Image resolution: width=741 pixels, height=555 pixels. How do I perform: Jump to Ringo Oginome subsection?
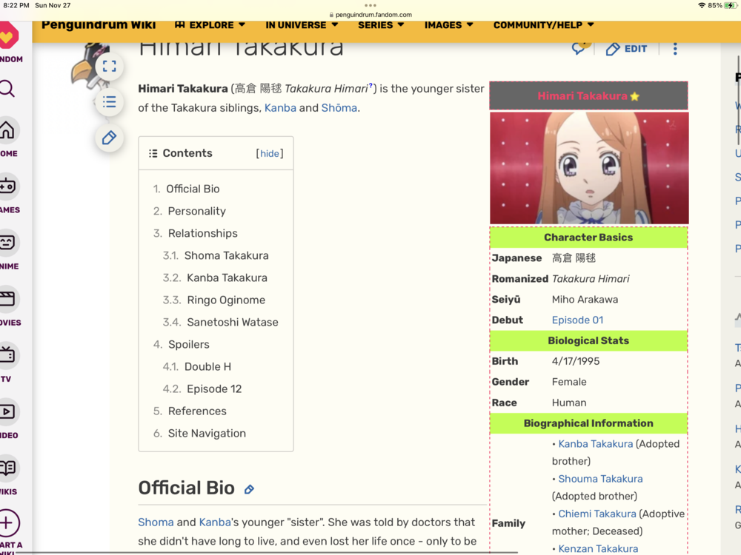(226, 300)
